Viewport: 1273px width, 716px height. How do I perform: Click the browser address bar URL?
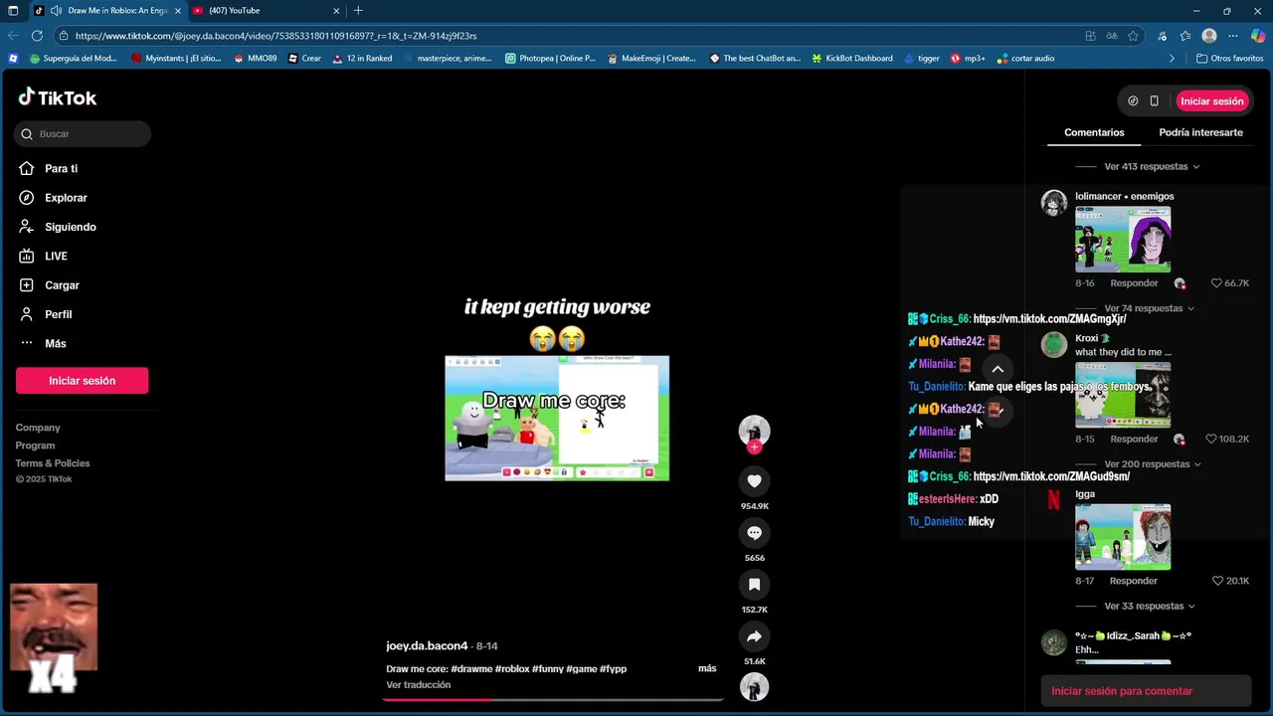pos(275,36)
